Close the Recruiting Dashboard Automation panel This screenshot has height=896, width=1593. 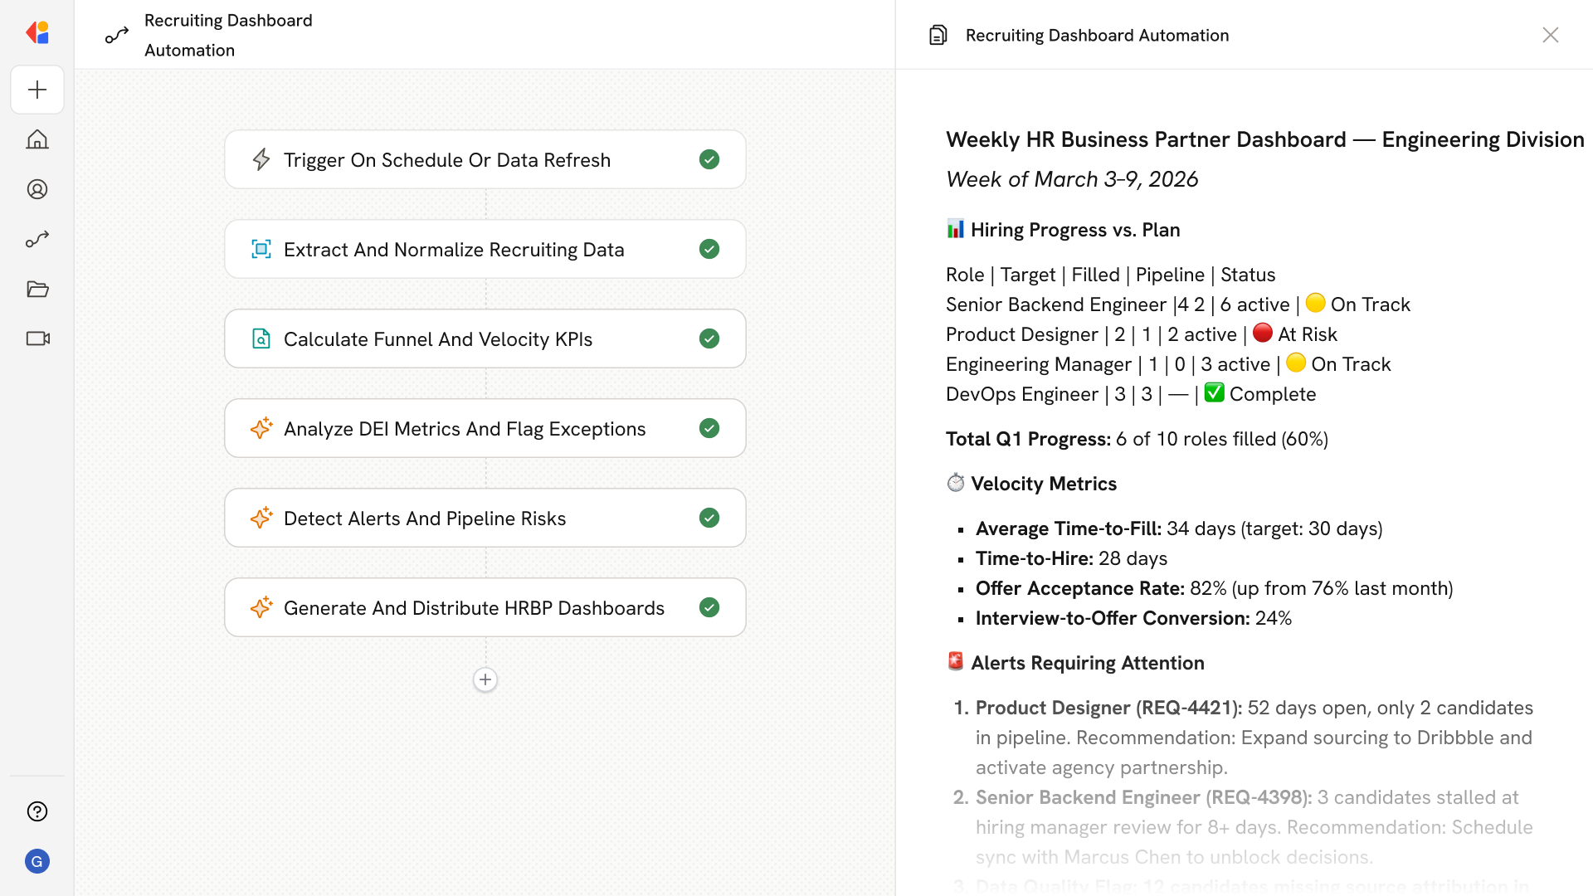coord(1550,35)
